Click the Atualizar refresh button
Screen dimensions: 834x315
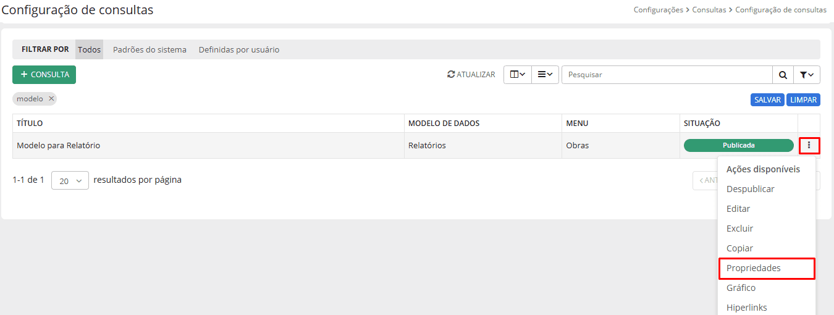pyautogui.click(x=471, y=75)
